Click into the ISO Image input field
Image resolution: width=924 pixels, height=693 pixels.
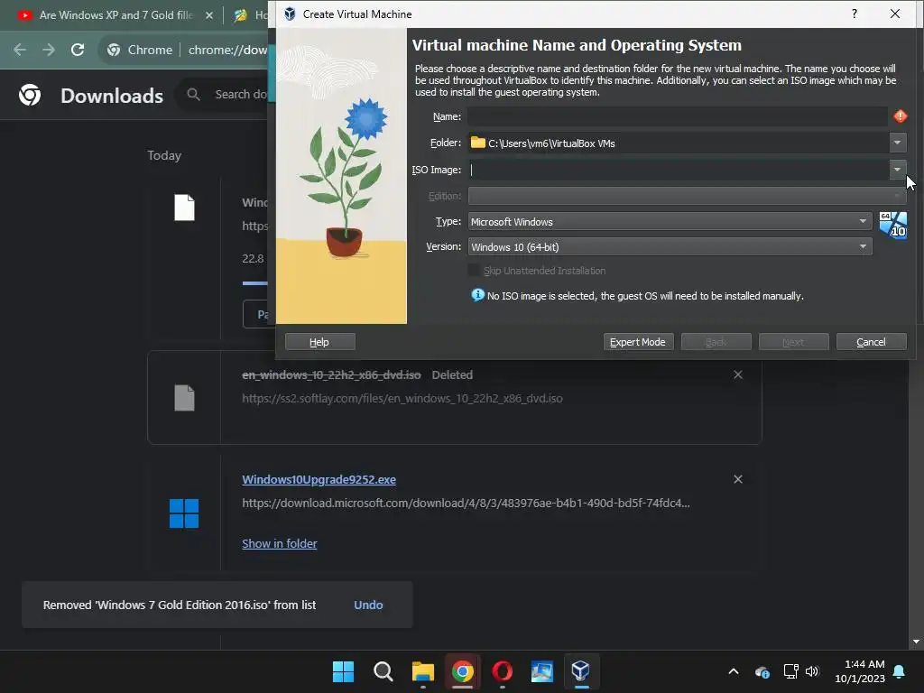(x=679, y=170)
